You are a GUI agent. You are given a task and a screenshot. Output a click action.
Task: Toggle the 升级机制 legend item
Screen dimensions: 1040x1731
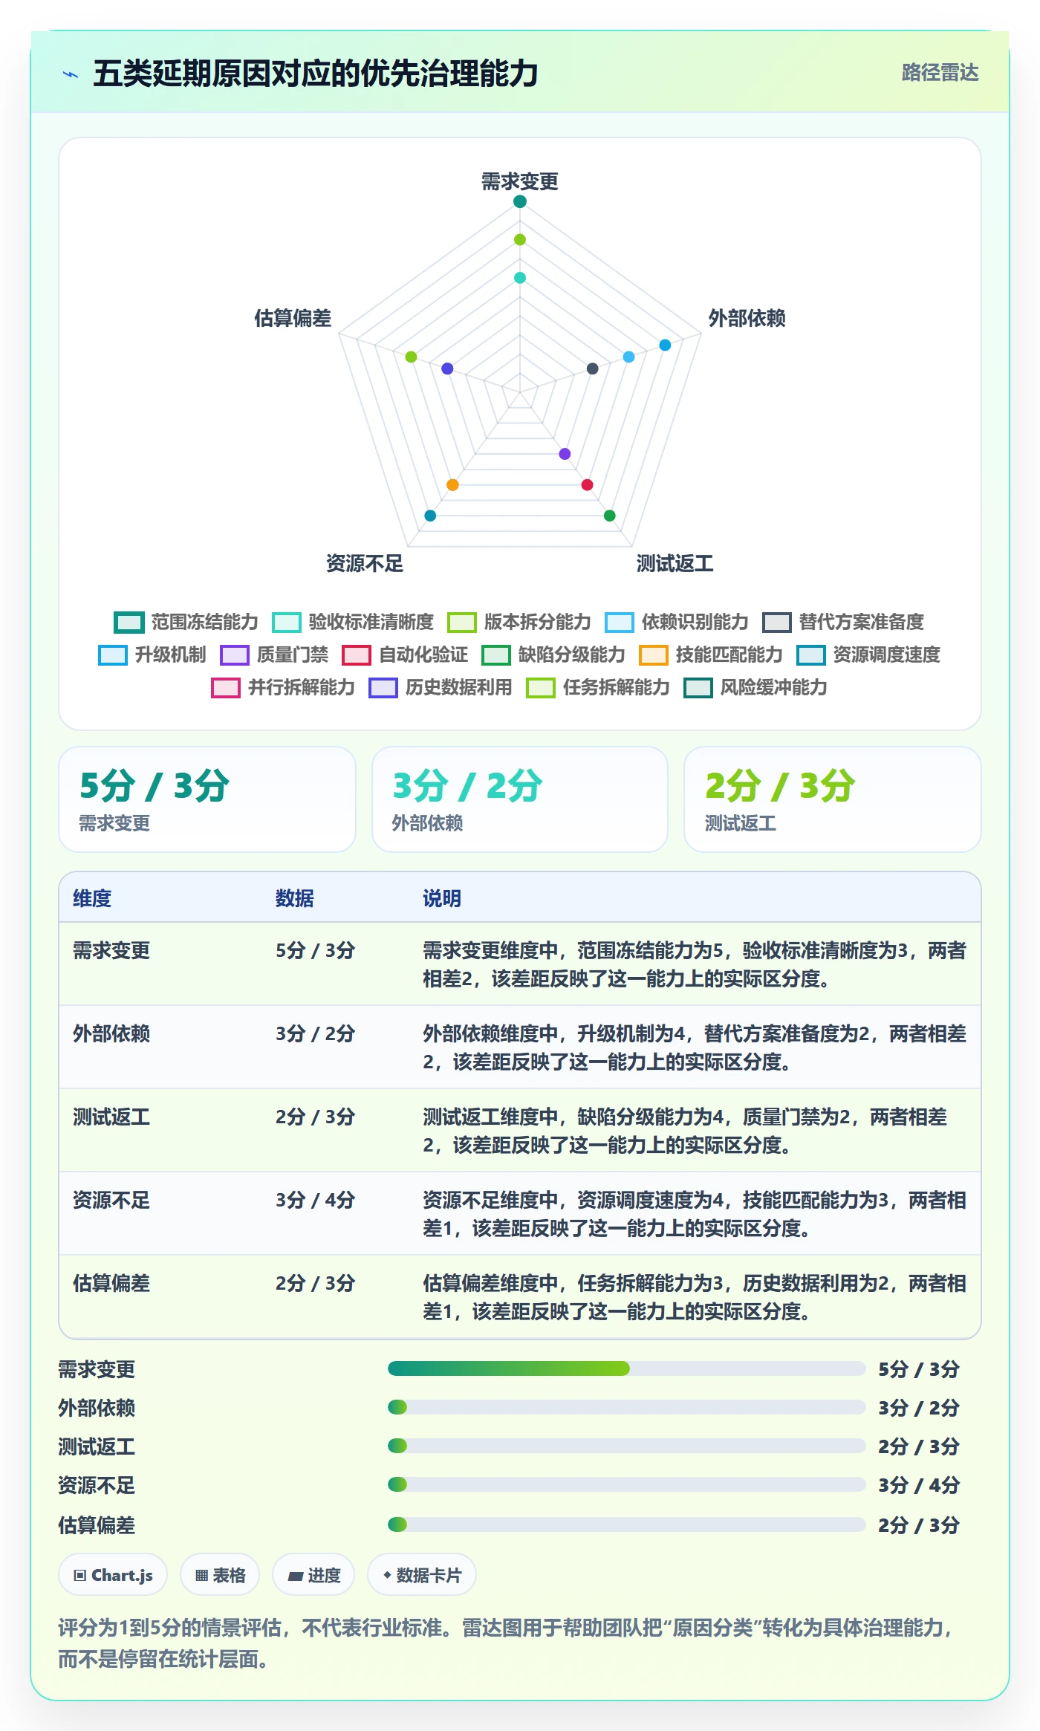click(152, 655)
